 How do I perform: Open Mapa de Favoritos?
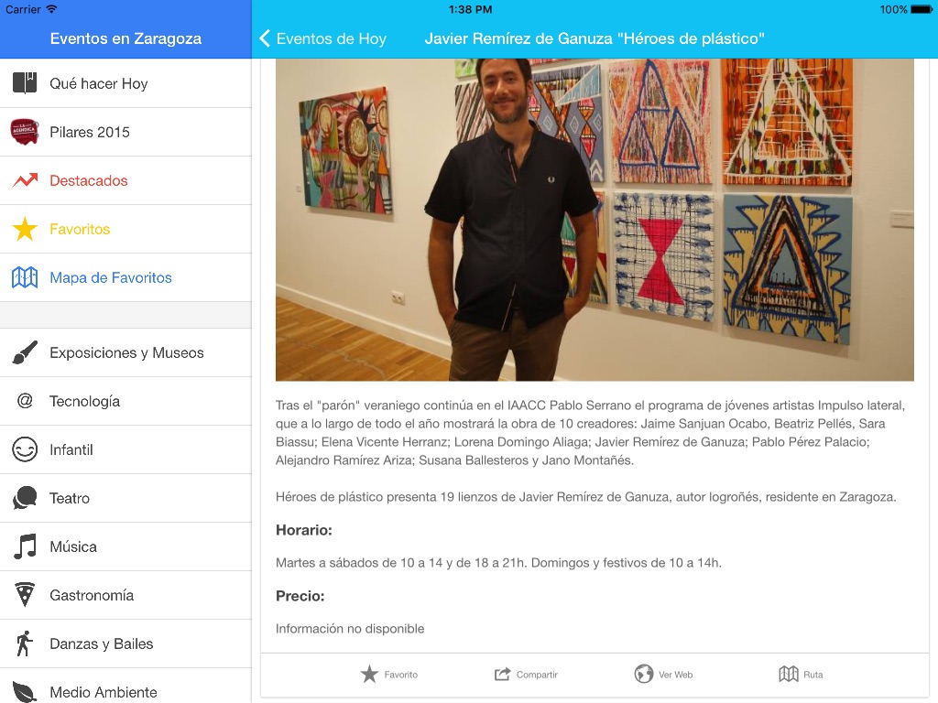[111, 277]
